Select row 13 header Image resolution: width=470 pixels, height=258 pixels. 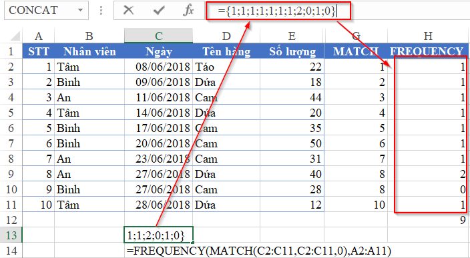11,235
